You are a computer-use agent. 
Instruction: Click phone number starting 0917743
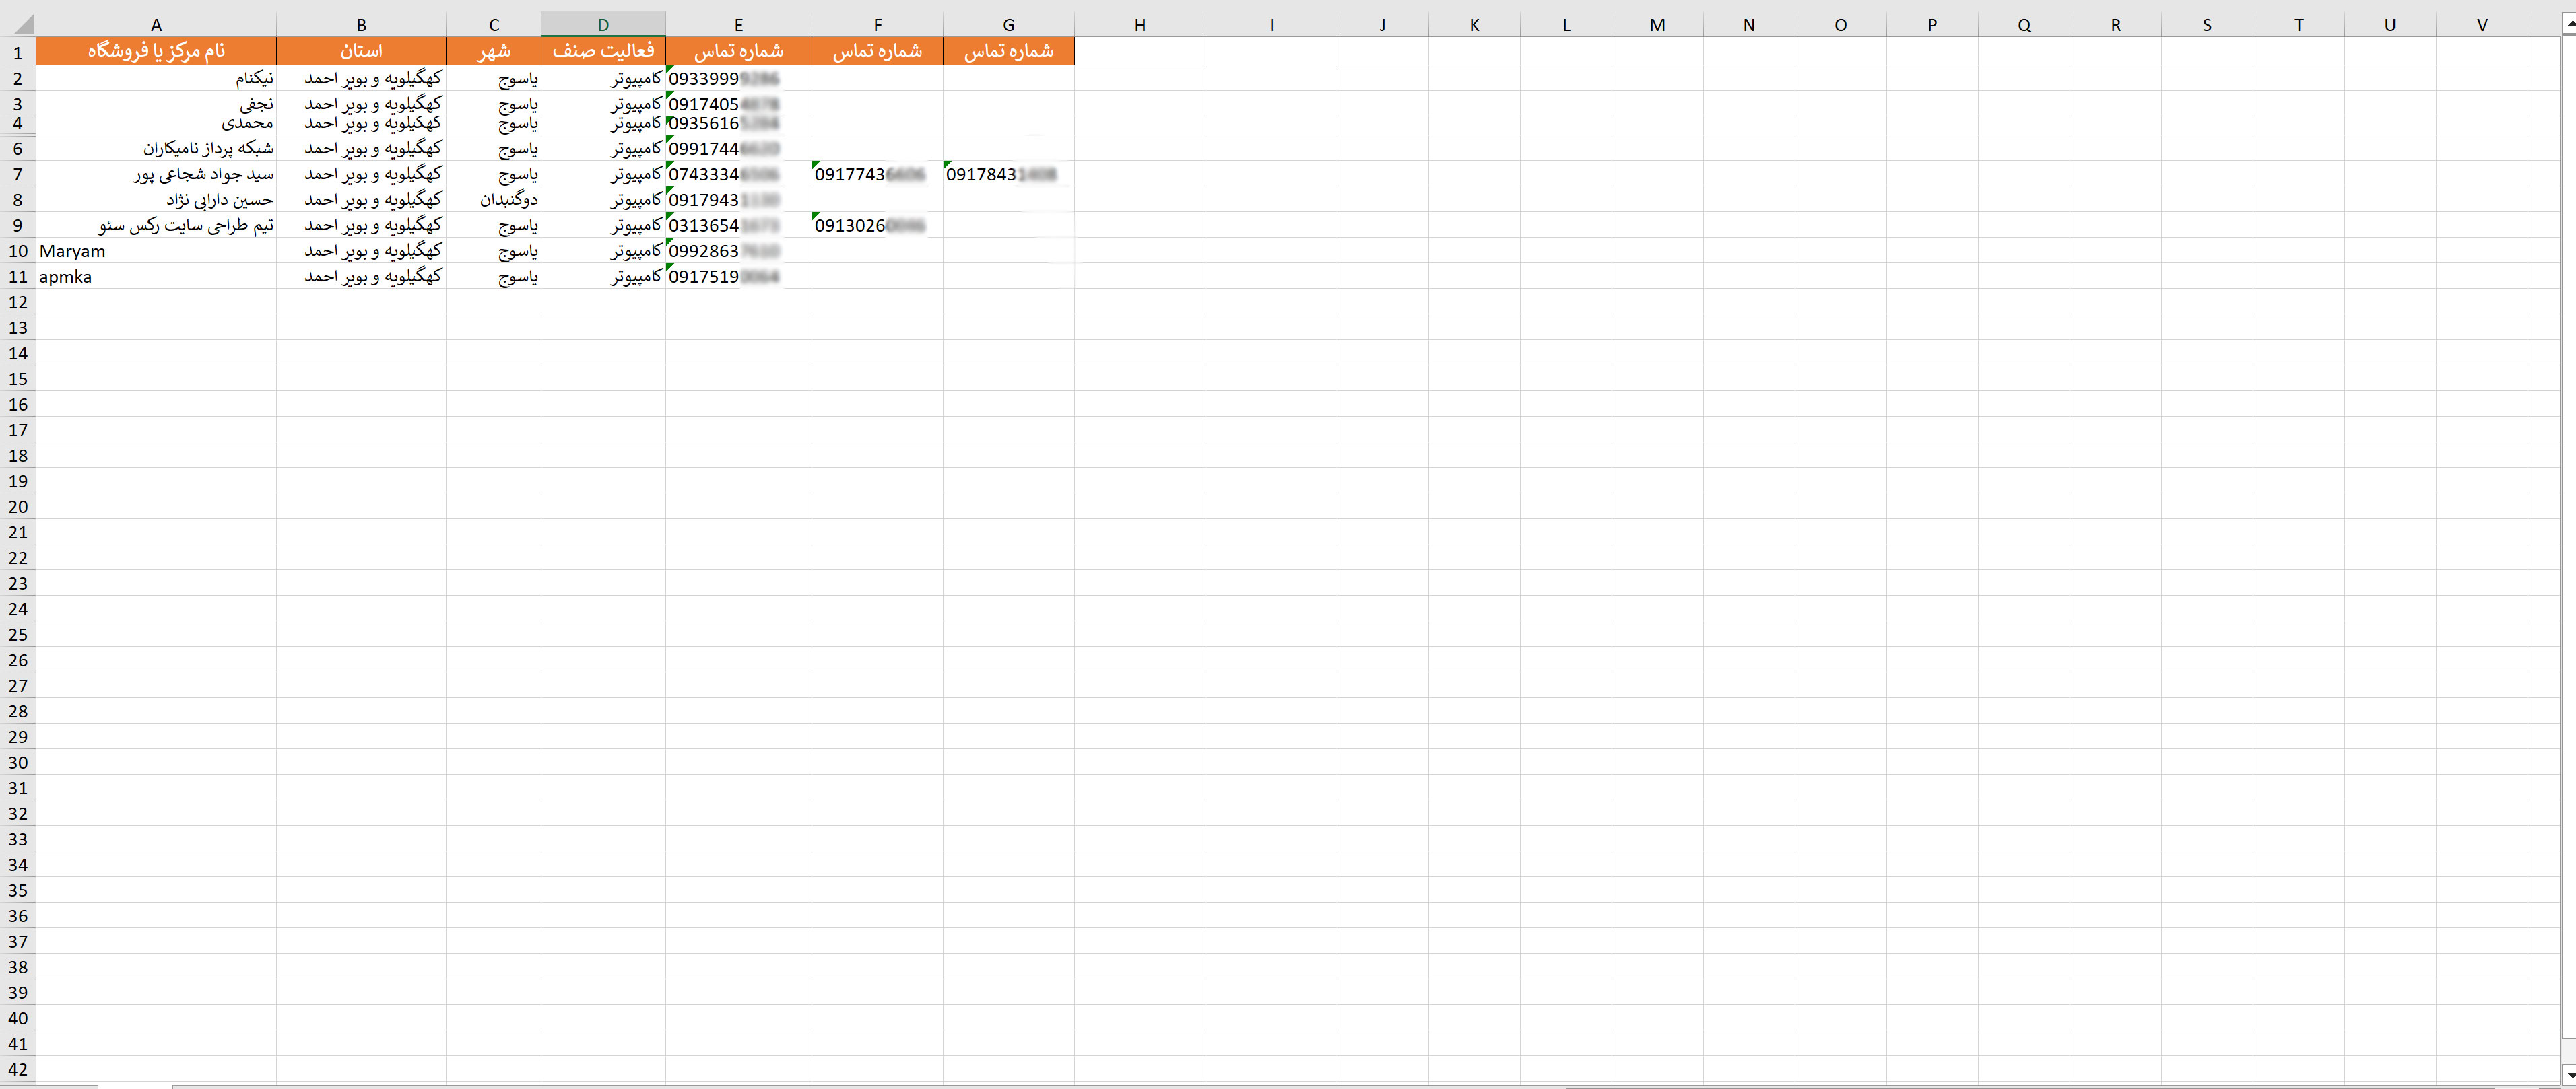(x=877, y=174)
